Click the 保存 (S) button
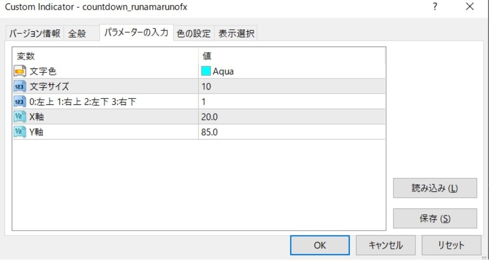The width and height of the screenshot is (489, 261). [x=435, y=218]
